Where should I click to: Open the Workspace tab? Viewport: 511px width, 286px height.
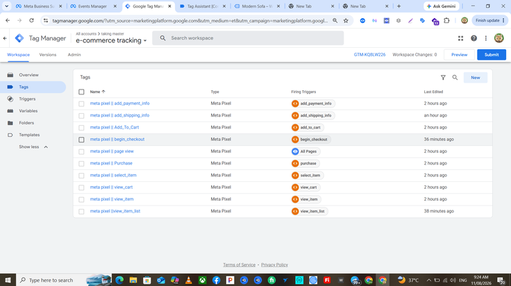18,55
